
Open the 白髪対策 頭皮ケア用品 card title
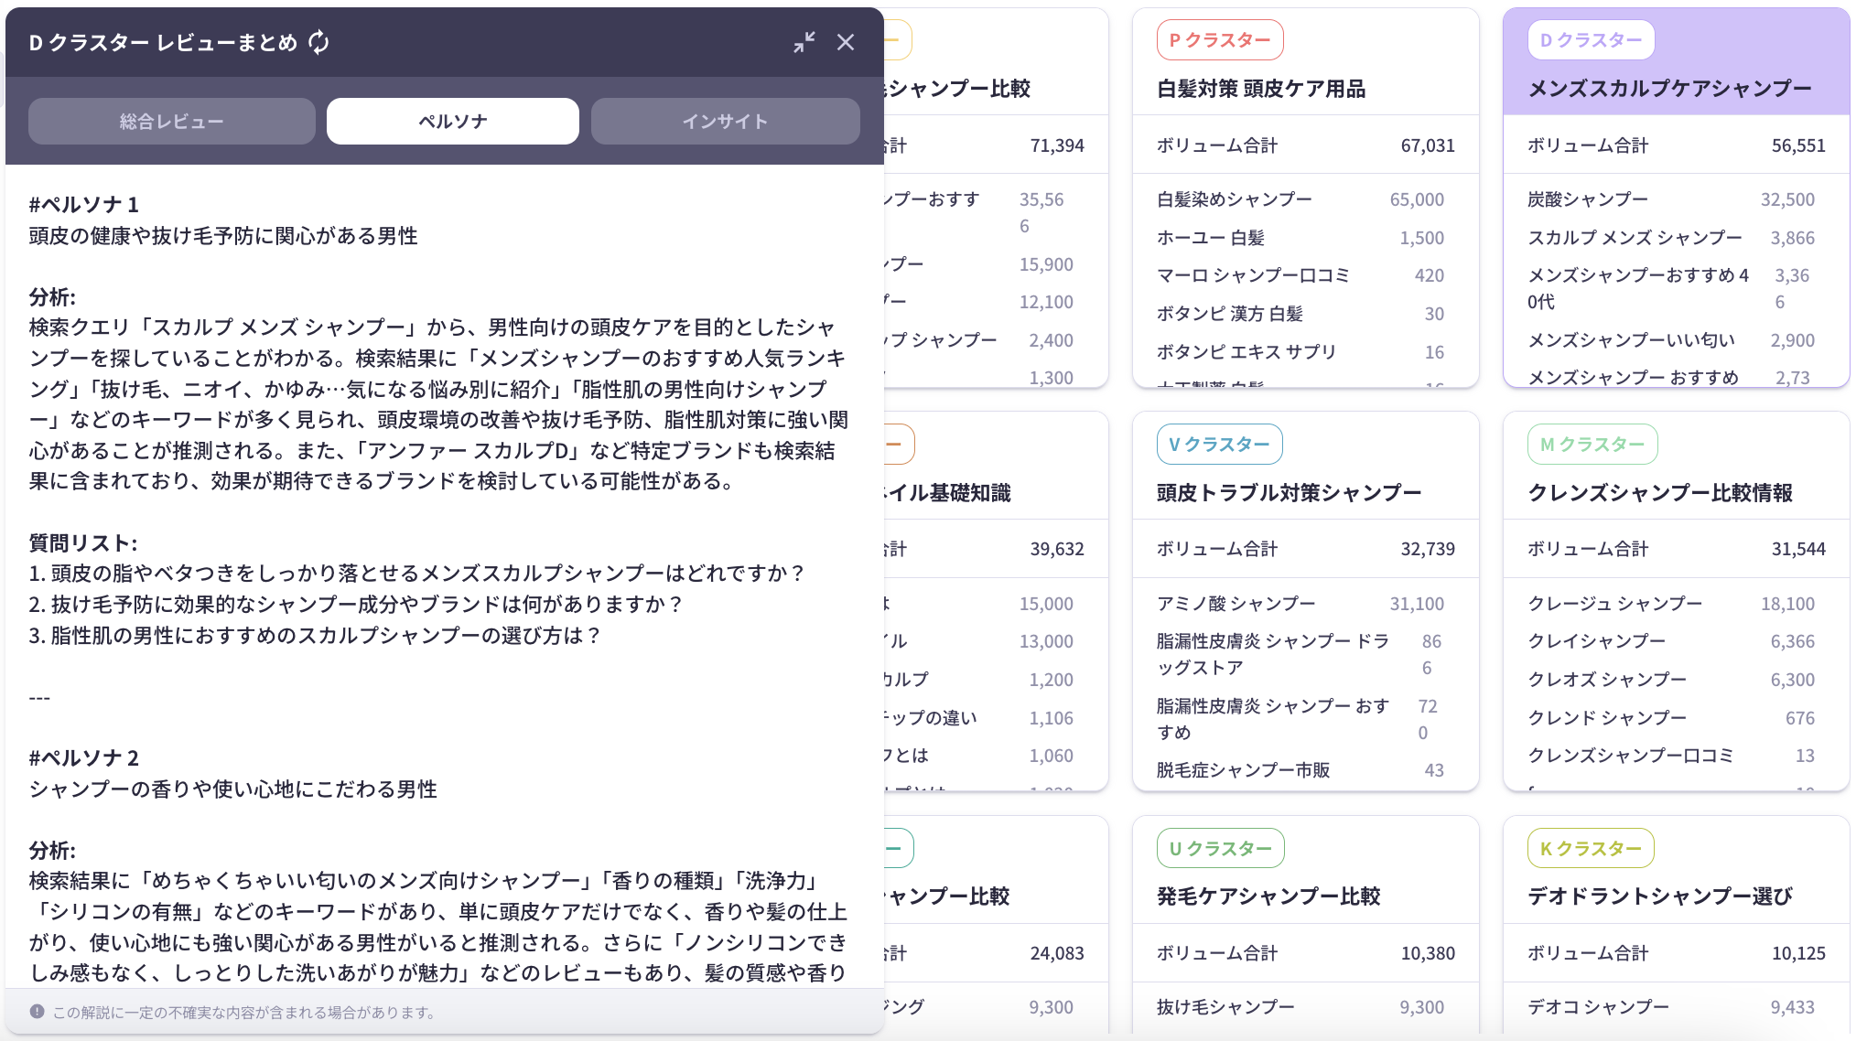[x=1260, y=89]
